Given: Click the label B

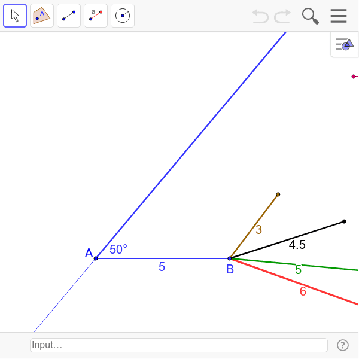Looking at the screenshot, I should [x=230, y=269].
